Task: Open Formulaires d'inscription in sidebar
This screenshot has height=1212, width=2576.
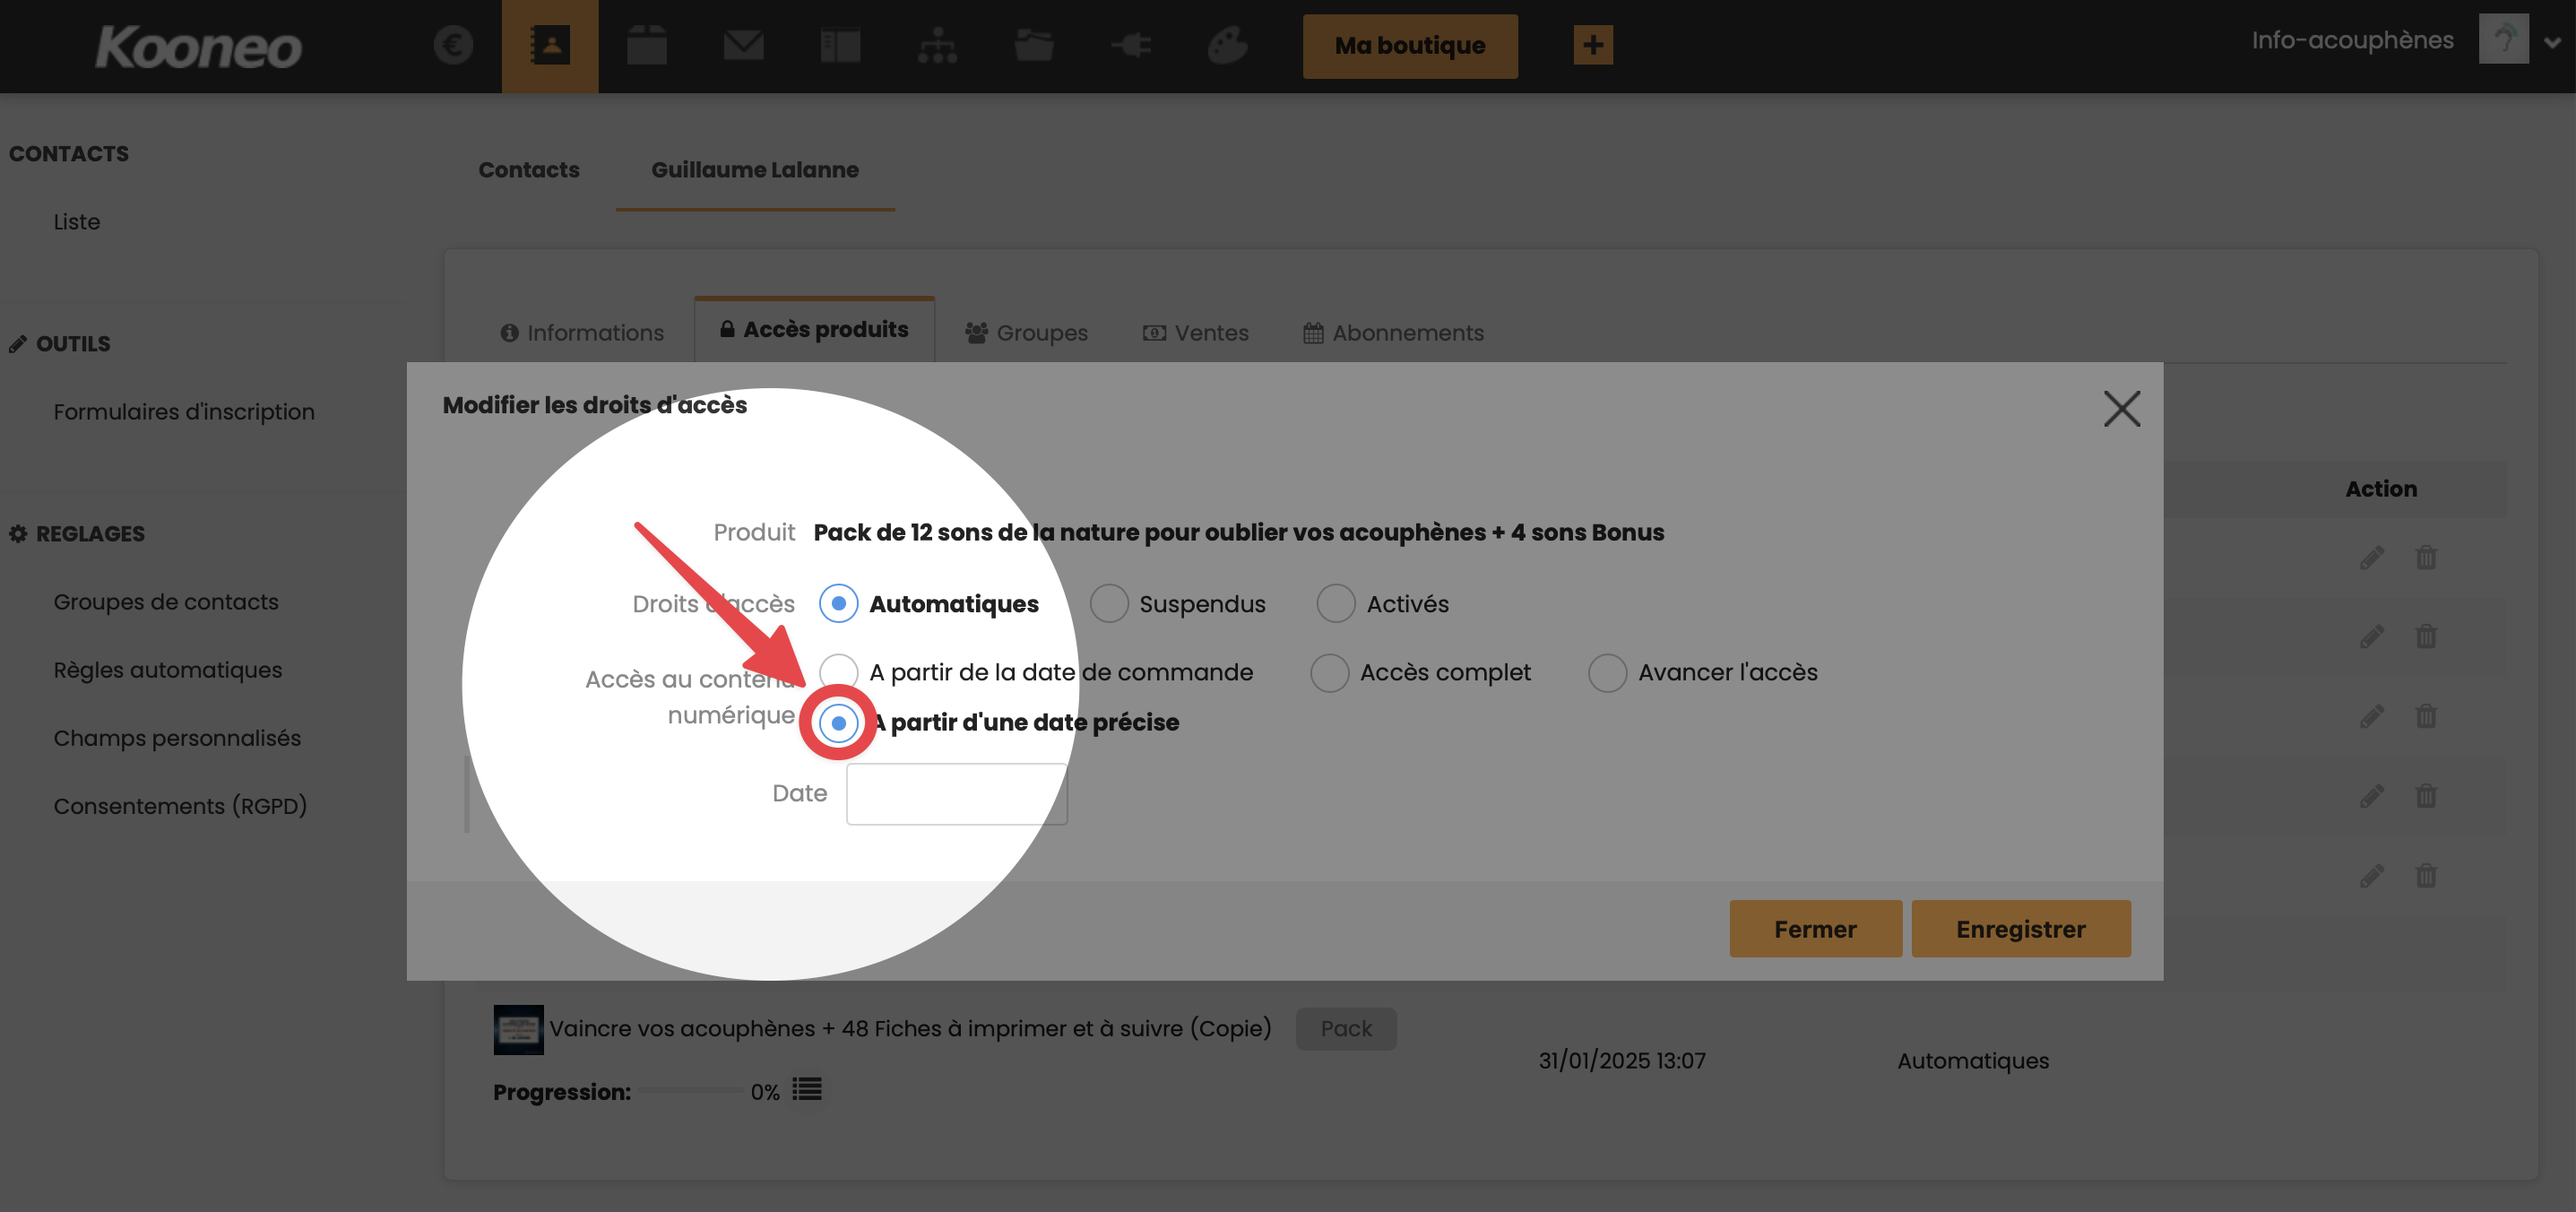Action: (x=184, y=412)
